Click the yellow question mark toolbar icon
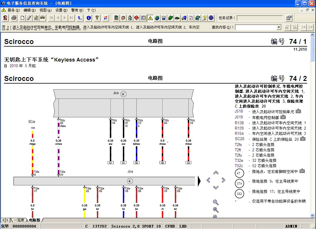The image size is (316, 229). [97, 18]
